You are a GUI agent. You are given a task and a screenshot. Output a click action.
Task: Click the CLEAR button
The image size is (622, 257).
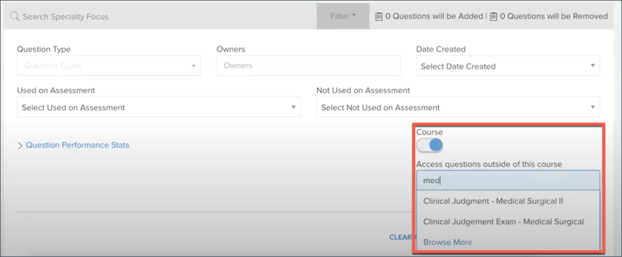pyautogui.click(x=401, y=237)
